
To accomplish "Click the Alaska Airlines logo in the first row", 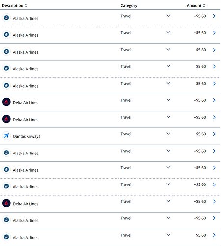I will point(6,18).
